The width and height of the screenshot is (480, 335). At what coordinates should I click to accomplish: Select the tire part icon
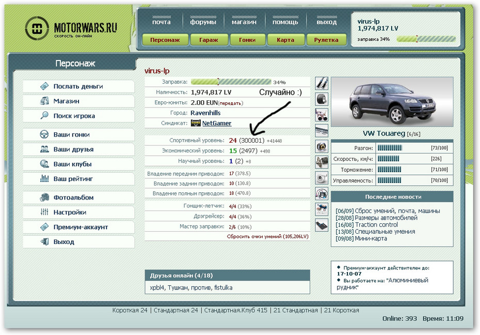point(322,99)
